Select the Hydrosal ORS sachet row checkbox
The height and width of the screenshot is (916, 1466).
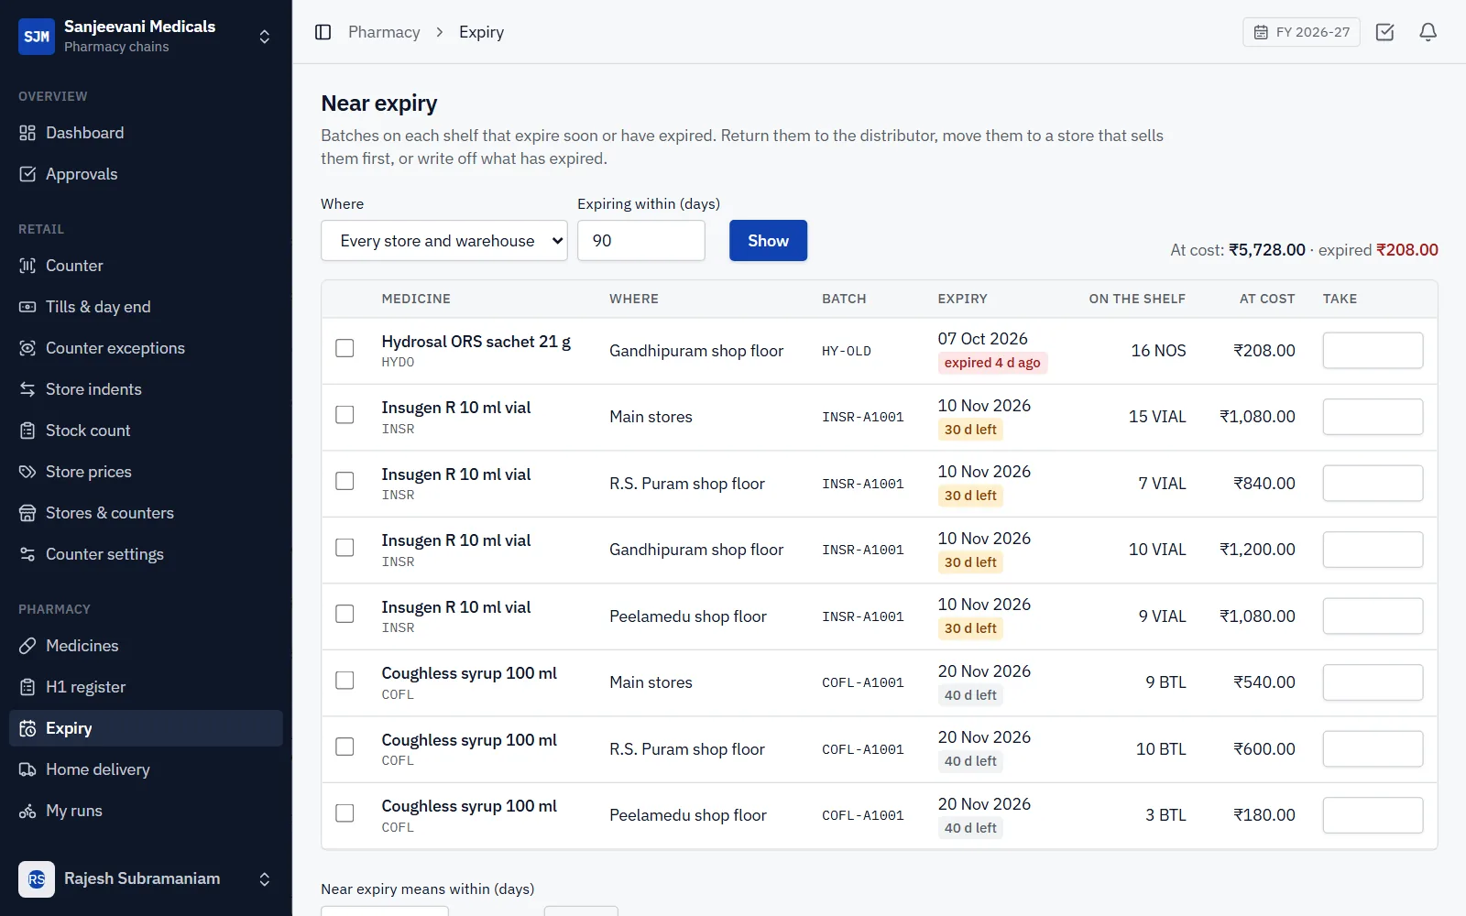click(345, 348)
